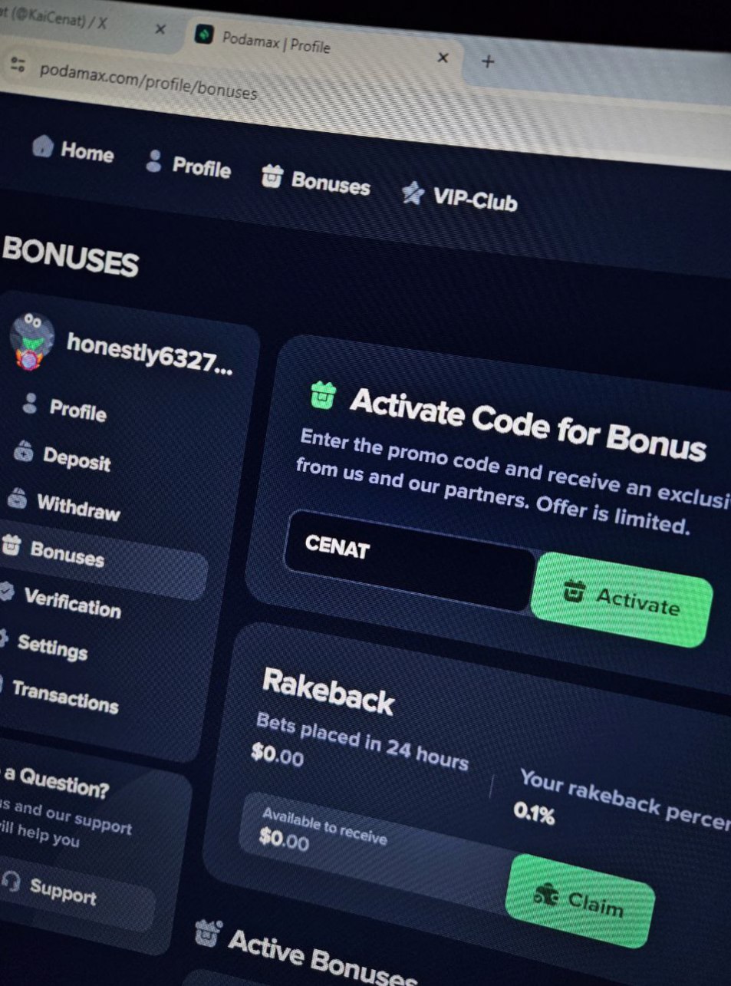The image size is (731, 986).
Task: Click the star icon next to VIP-Club
Action: click(x=413, y=193)
